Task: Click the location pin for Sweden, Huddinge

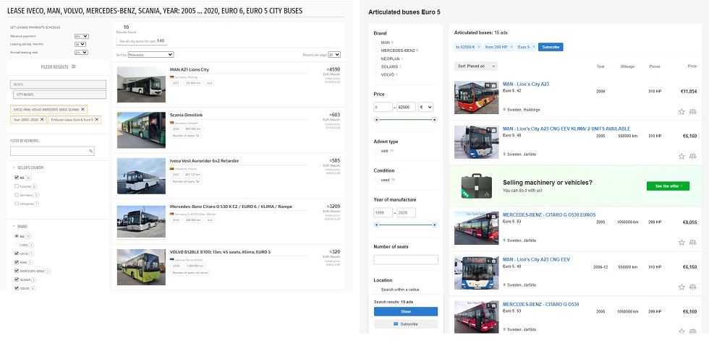Action: (x=504, y=110)
